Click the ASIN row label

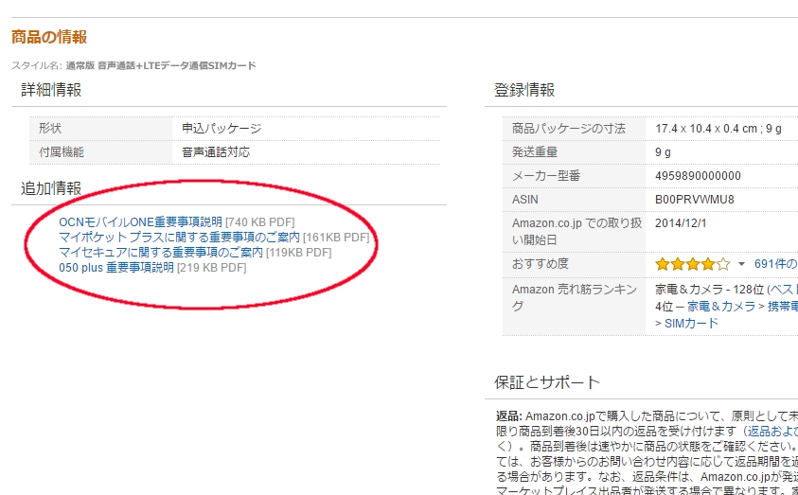point(524,200)
